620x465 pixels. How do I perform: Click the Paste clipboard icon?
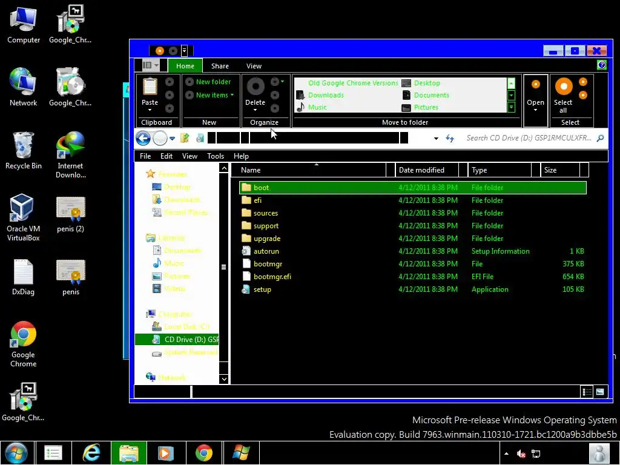coord(150,86)
